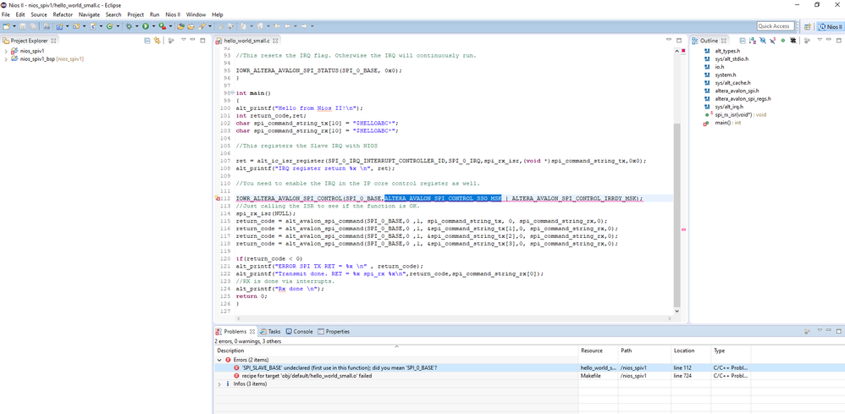Collapse the Errors (2 items) group
The width and height of the screenshot is (845, 414).
[219, 360]
